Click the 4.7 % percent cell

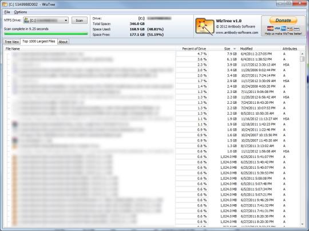pyautogui.click(x=202, y=54)
